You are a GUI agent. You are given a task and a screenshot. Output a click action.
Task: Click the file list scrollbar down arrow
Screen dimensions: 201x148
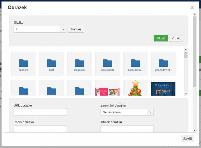pyautogui.click(x=186, y=94)
